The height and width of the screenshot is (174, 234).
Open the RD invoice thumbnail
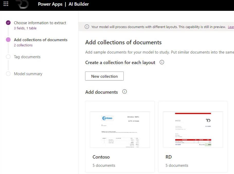coord(193,130)
